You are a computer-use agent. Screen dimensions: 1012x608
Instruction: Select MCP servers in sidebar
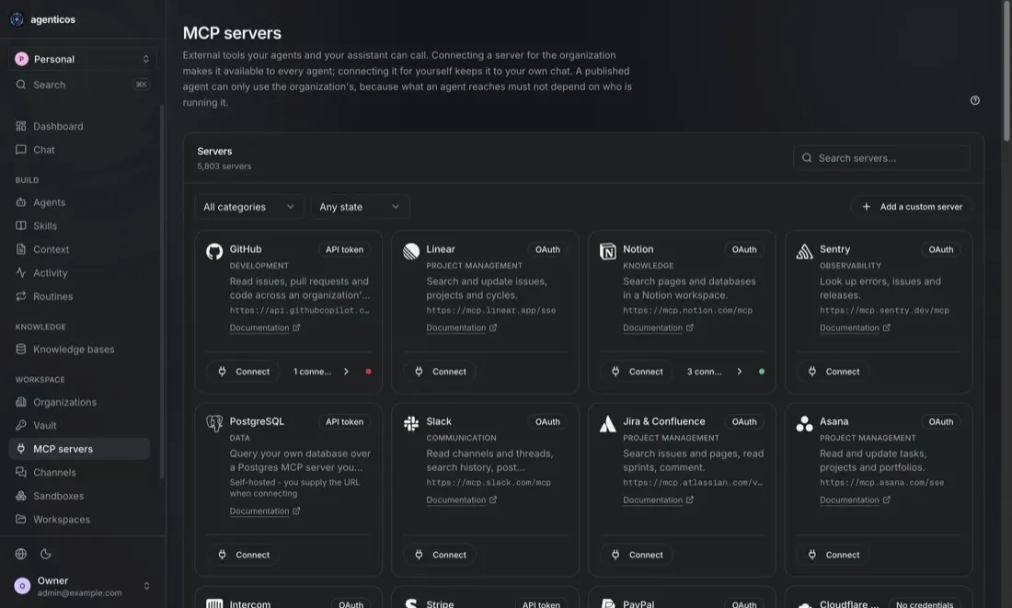[79, 449]
